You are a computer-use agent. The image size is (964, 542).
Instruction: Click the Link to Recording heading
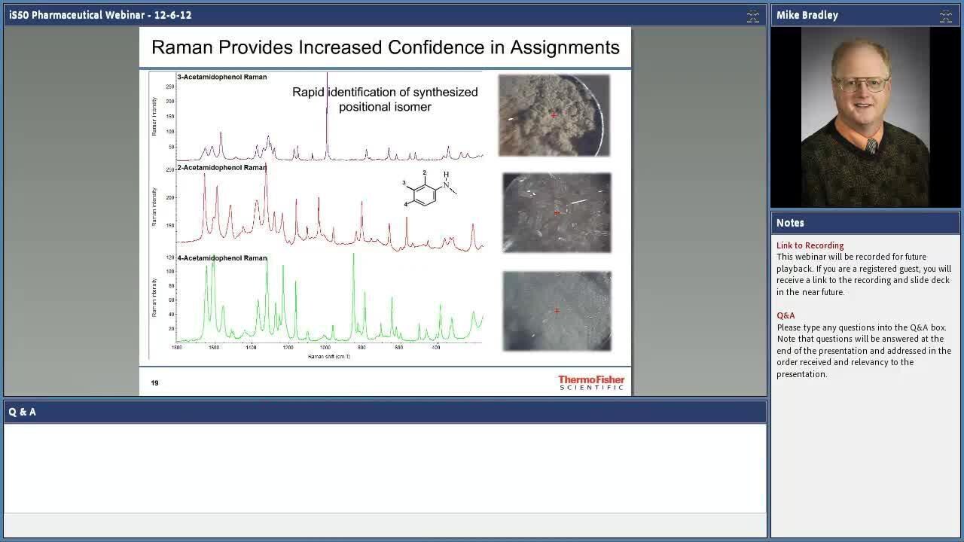(x=810, y=245)
